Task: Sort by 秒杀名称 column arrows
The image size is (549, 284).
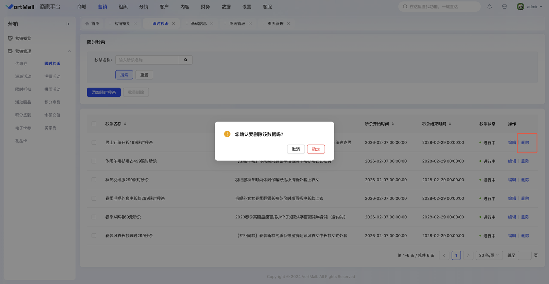Action: 125,124
